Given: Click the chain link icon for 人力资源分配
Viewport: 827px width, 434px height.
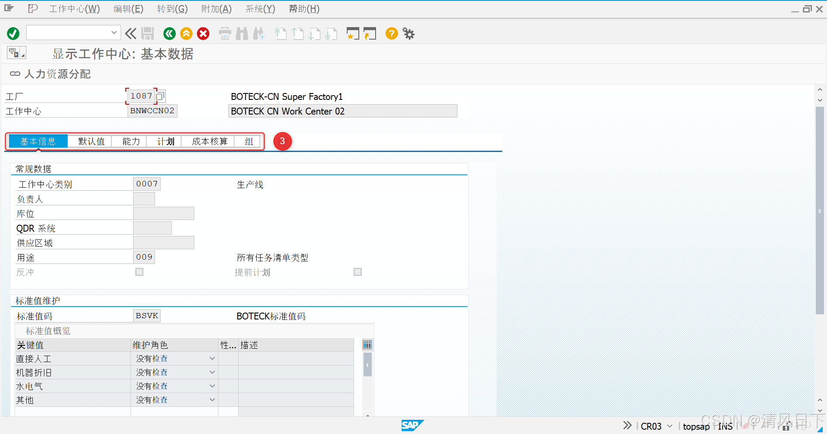Looking at the screenshot, I should pyautogui.click(x=15, y=74).
